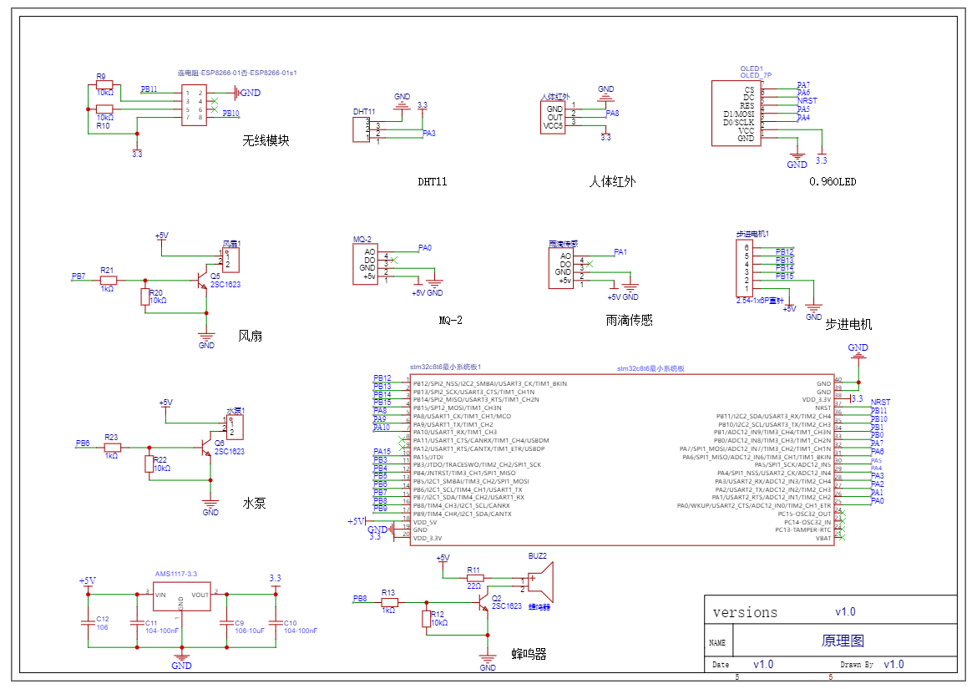Screen dimensions: 977x689
Task: Select the R10 10kΩ resistor symbol
Action: (x=104, y=109)
